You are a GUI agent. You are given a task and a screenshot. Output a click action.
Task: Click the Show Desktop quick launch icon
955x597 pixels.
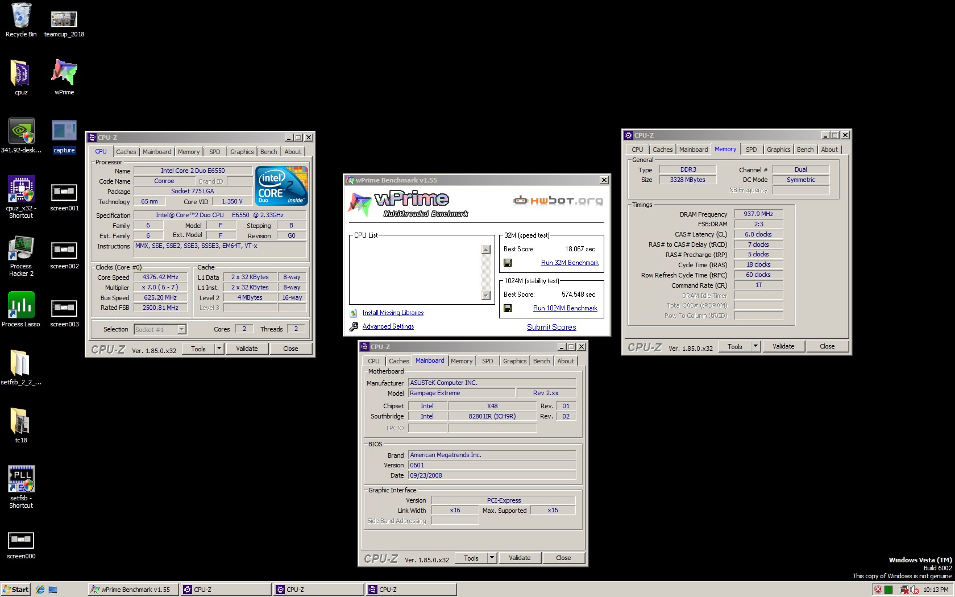[x=53, y=590]
